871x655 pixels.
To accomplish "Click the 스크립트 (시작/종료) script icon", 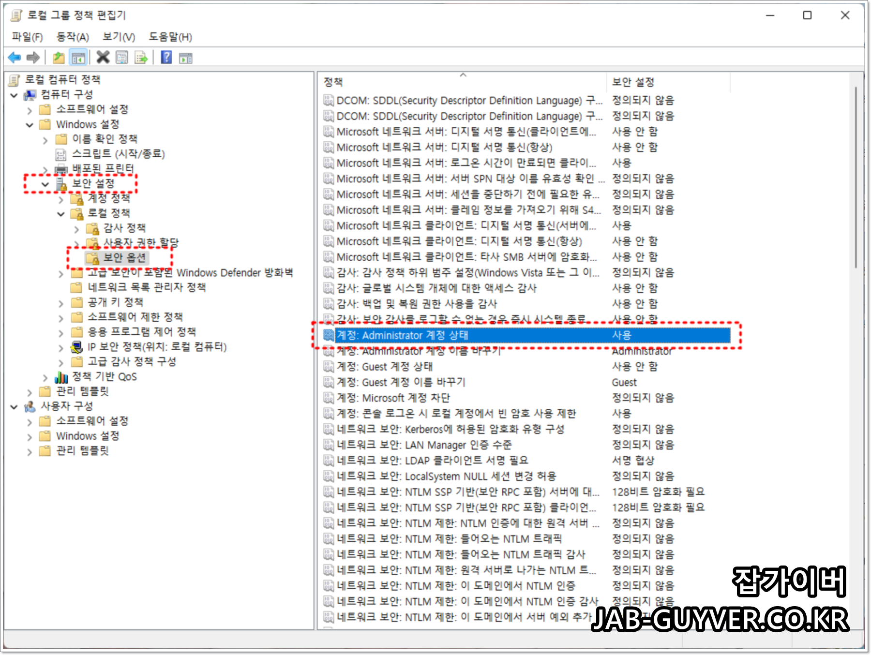I will click(61, 154).
